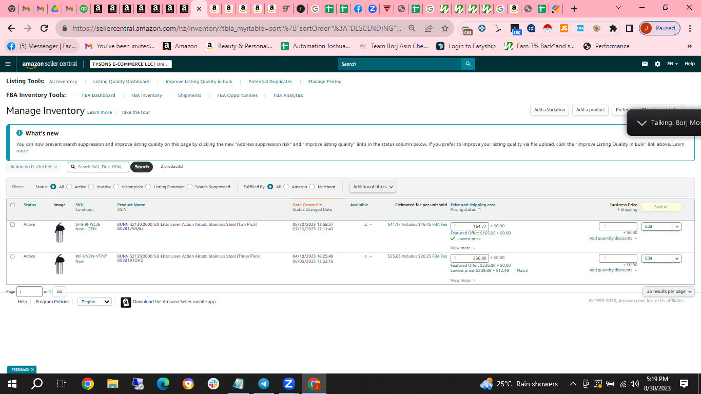The height and width of the screenshot is (394, 701).
Task: Reload the page
Action: [44, 28]
